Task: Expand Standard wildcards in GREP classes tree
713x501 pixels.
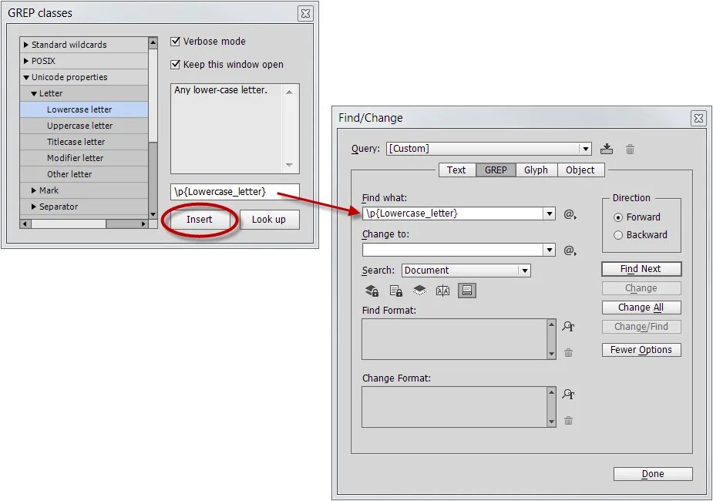Action: pos(26,45)
